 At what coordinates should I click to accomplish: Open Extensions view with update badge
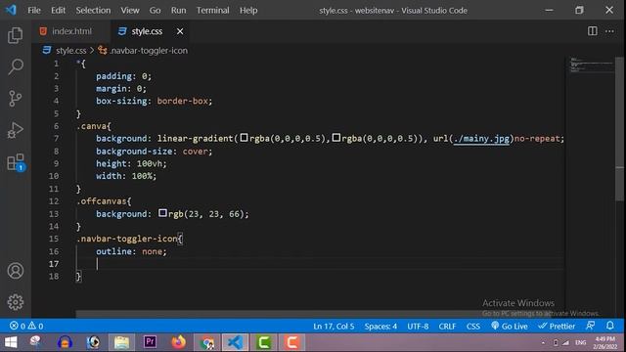tap(16, 162)
